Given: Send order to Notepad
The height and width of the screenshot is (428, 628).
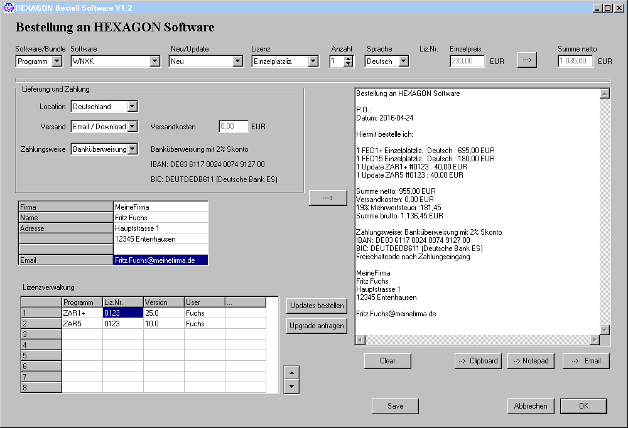Looking at the screenshot, I should pyautogui.click(x=531, y=361).
